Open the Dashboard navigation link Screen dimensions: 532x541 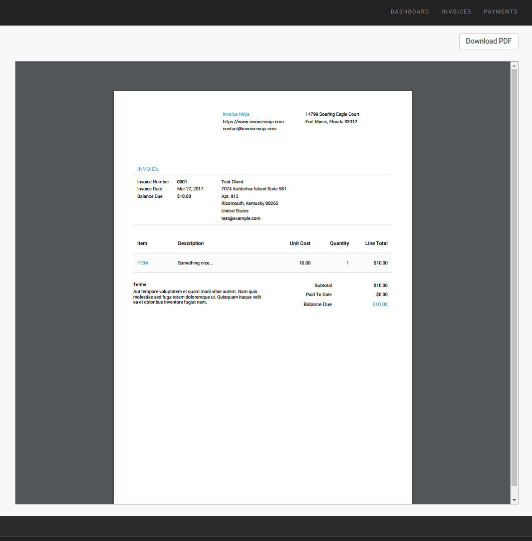pos(409,12)
